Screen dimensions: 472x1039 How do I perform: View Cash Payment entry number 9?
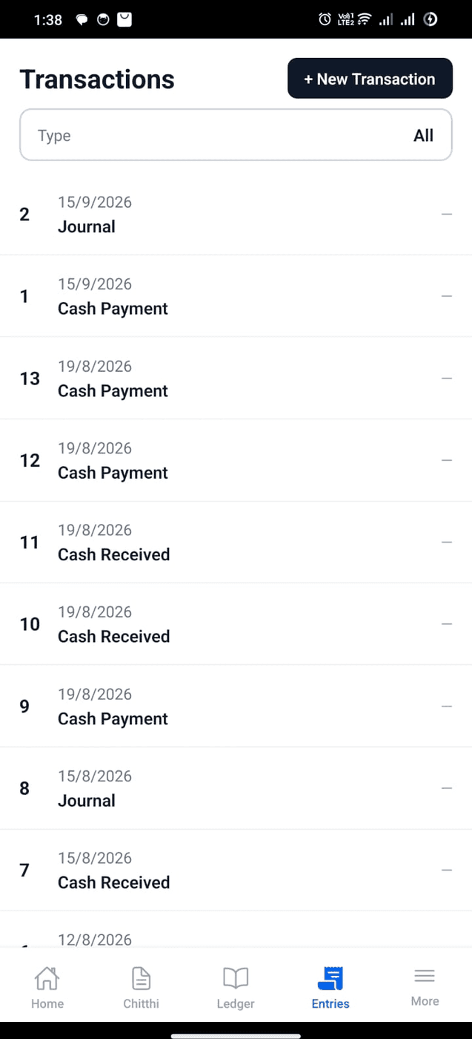tap(236, 707)
